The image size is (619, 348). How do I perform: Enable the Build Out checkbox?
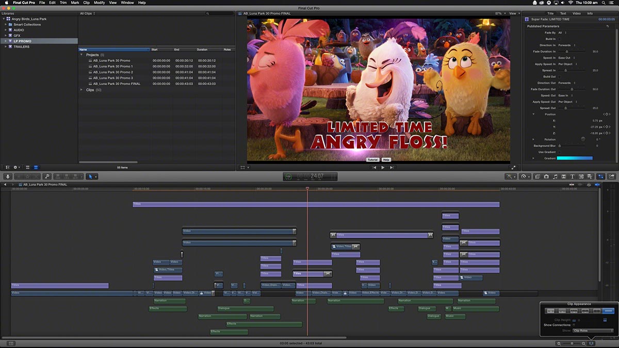(560, 76)
